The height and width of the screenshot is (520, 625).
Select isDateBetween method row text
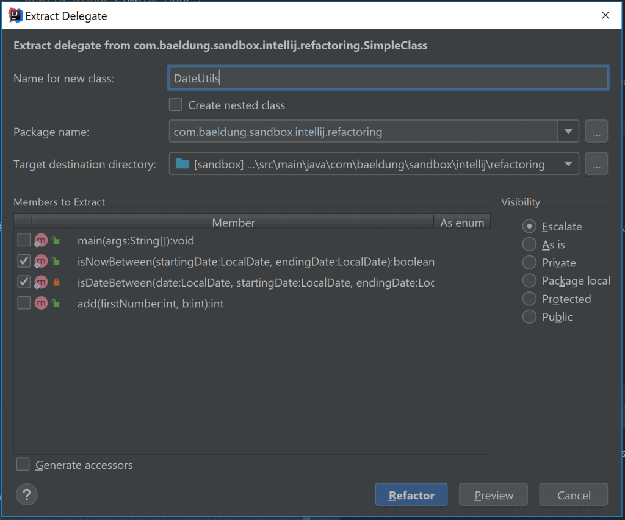tap(256, 282)
